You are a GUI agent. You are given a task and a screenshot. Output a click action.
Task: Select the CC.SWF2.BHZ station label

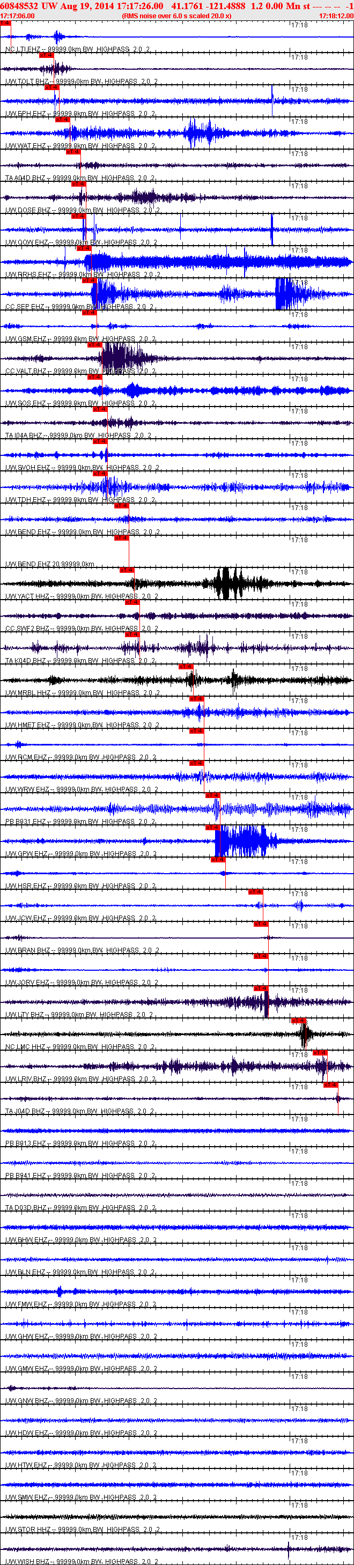tap(82, 629)
